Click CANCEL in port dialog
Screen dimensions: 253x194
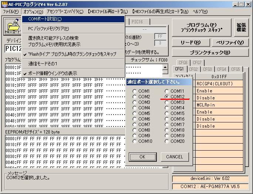[x=175, y=157]
